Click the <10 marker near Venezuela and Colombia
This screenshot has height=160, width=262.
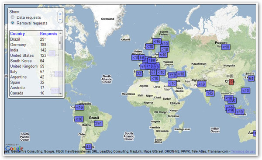click(79, 107)
